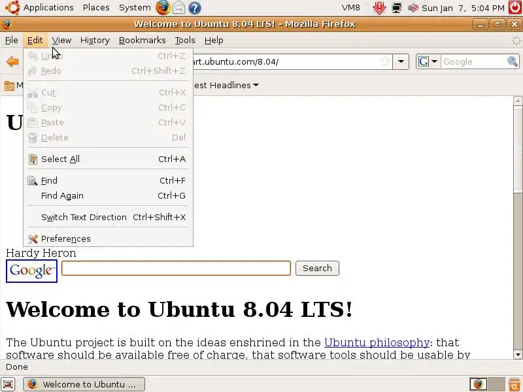Click the grayed-out Cut menu entry
This screenshot has width=523, height=392.
click(x=108, y=93)
